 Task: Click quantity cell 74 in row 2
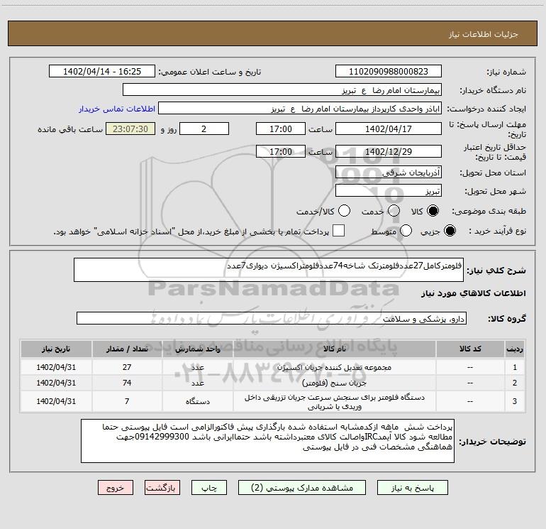point(127,383)
